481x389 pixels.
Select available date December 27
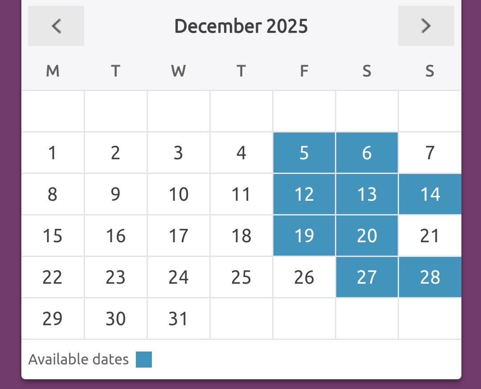pyautogui.click(x=367, y=277)
